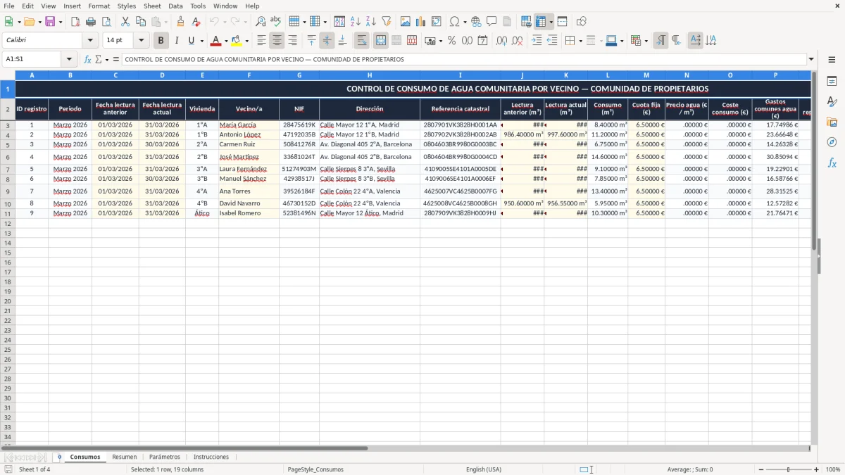Toggle Center Vertically alignment

pos(327,41)
